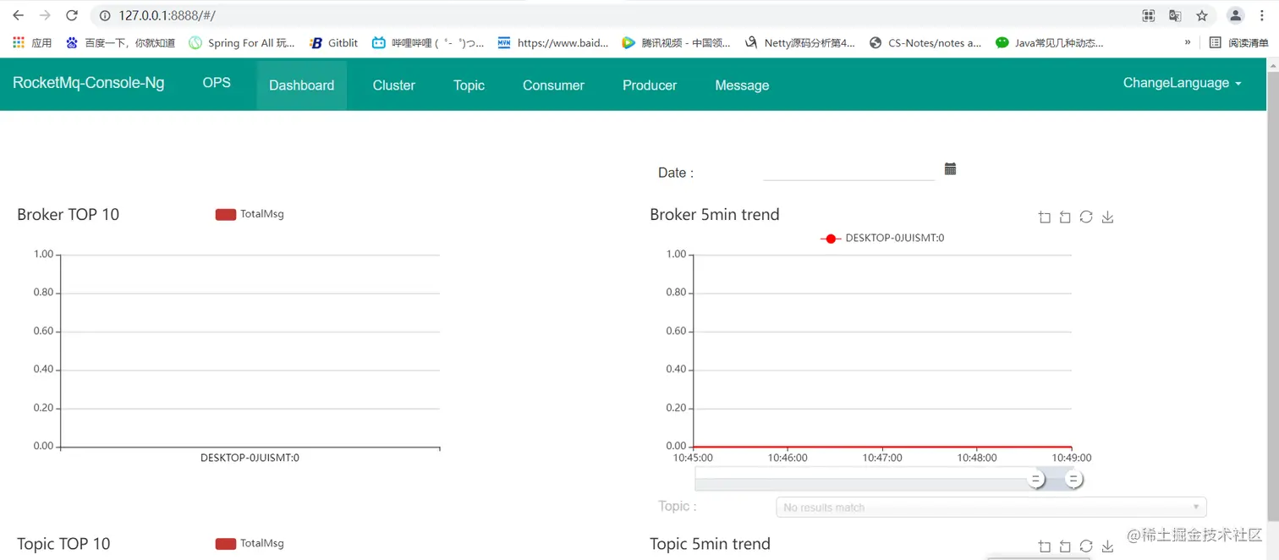Save Broker 5min trend chart as image
Image resolution: width=1279 pixels, height=560 pixels.
pyautogui.click(x=1107, y=217)
